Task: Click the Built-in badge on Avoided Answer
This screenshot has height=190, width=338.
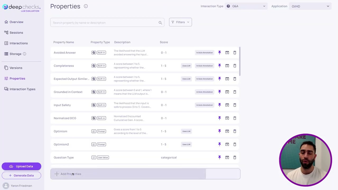Action: tap(101, 53)
